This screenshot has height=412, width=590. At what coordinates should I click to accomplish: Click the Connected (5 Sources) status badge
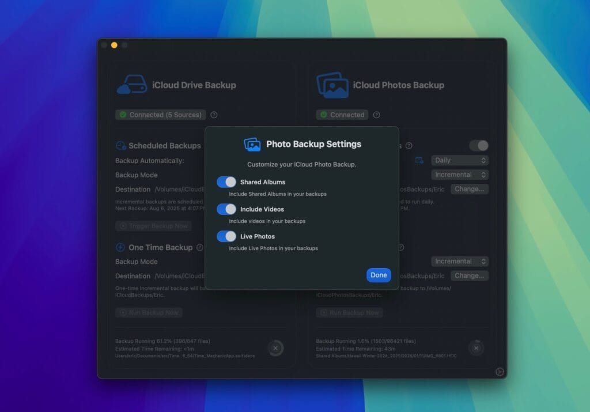tap(160, 115)
